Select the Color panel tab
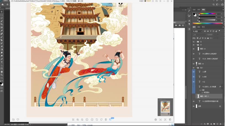This screenshot has width=225, height=126. [x=203, y=10]
